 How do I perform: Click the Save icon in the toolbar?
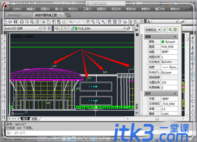pos(15,22)
